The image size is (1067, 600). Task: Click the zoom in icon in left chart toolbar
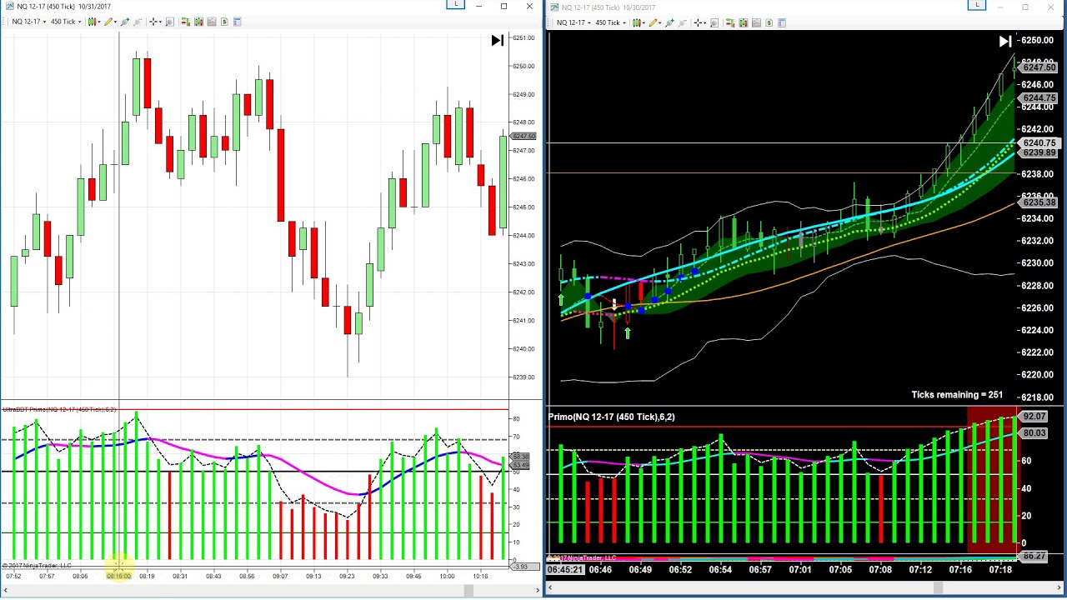[x=125, y=22]
